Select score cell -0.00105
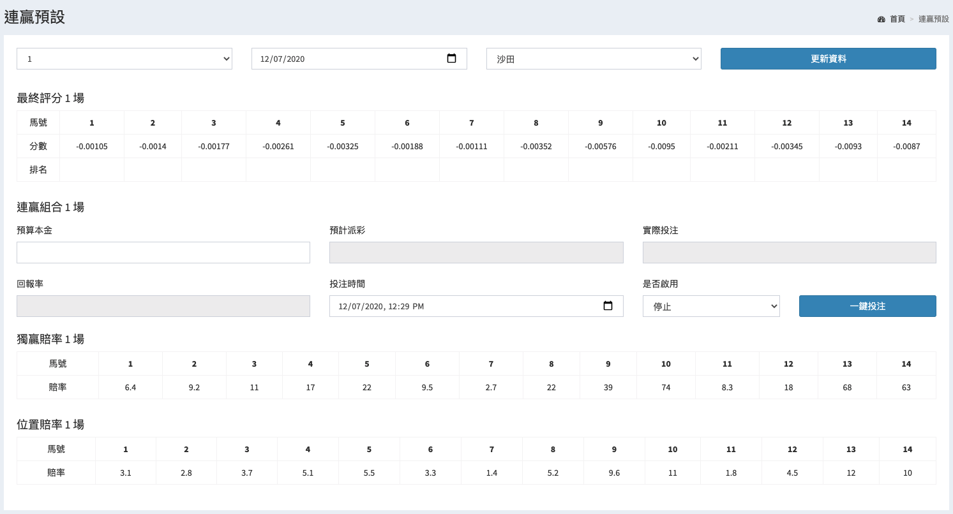This screenshot has width=953, height=514. pyautogui.click(x=92, y=146)
